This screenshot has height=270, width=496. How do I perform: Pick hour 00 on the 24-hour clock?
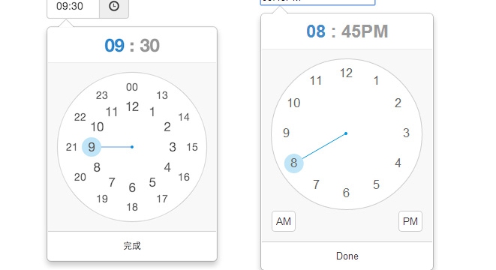tap(132, 87)
